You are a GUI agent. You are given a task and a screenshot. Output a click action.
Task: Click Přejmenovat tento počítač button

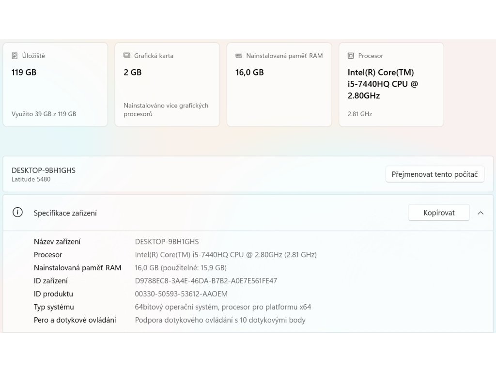[x=434, y=174]
